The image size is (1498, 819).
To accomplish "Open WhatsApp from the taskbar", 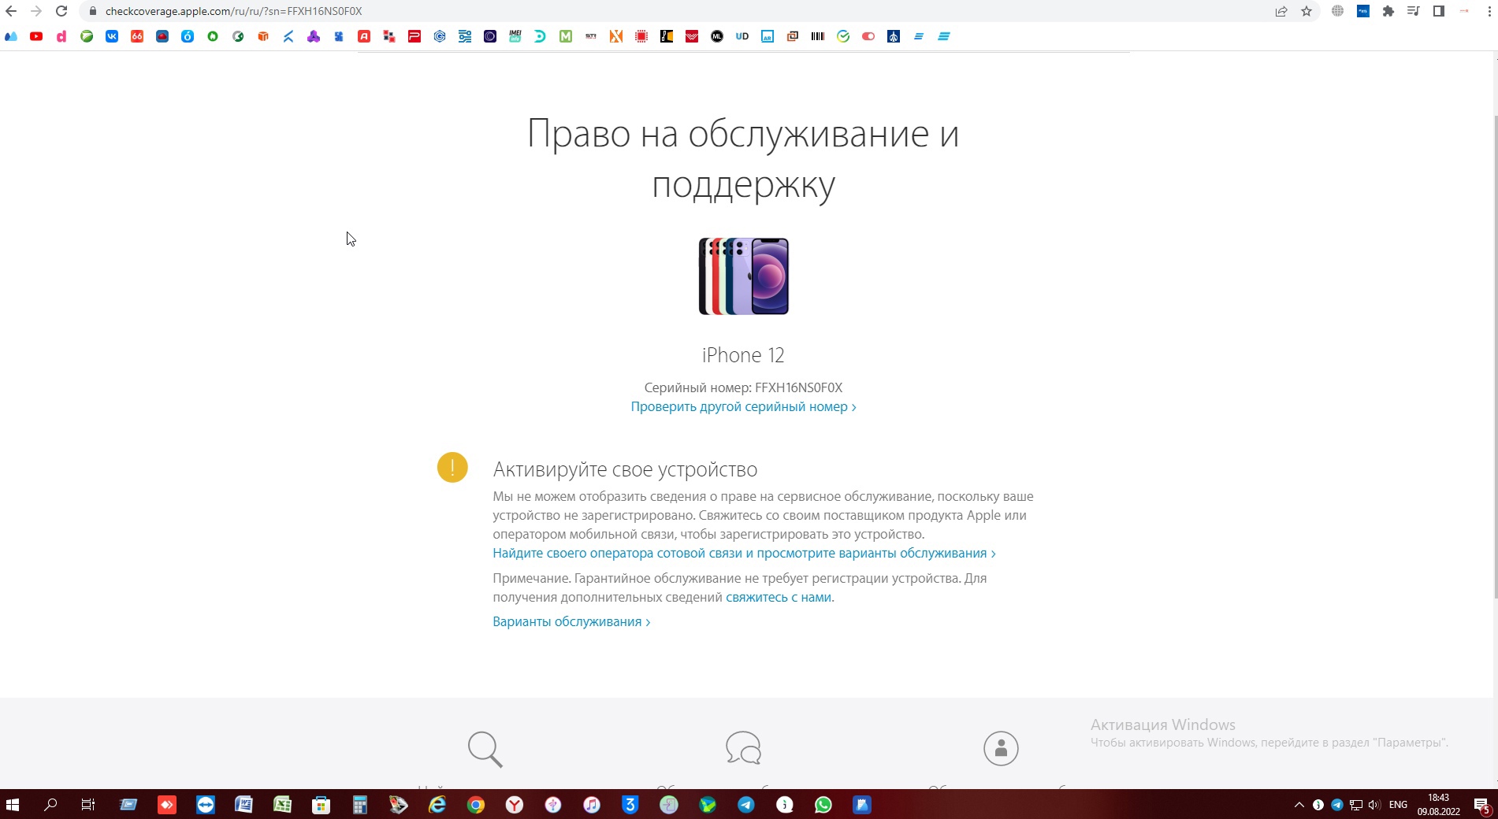I will [x=823, y=805].
